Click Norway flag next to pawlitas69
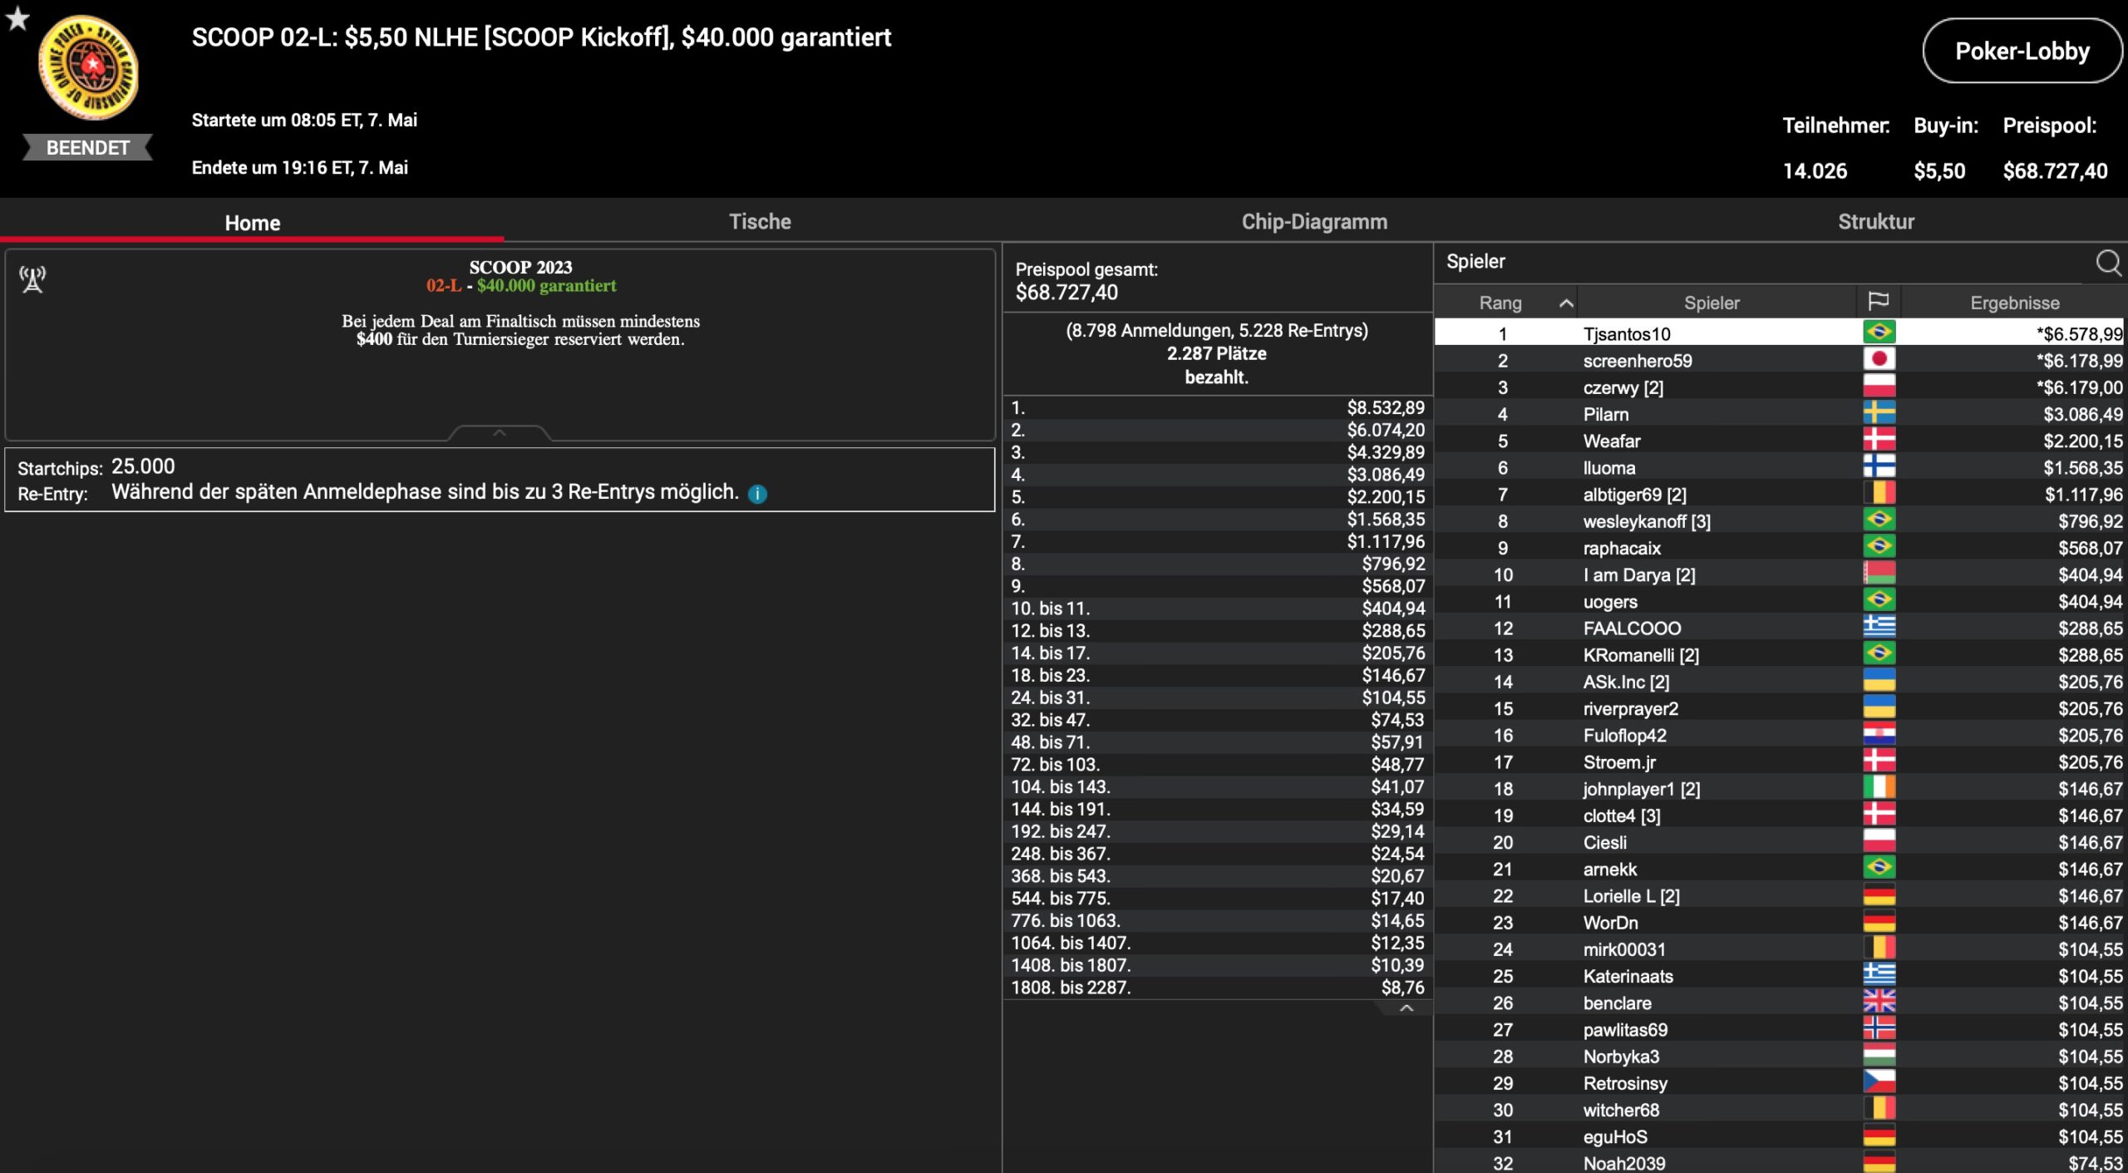This screenshot has height=1173, width=2128. point(1879,1028)
